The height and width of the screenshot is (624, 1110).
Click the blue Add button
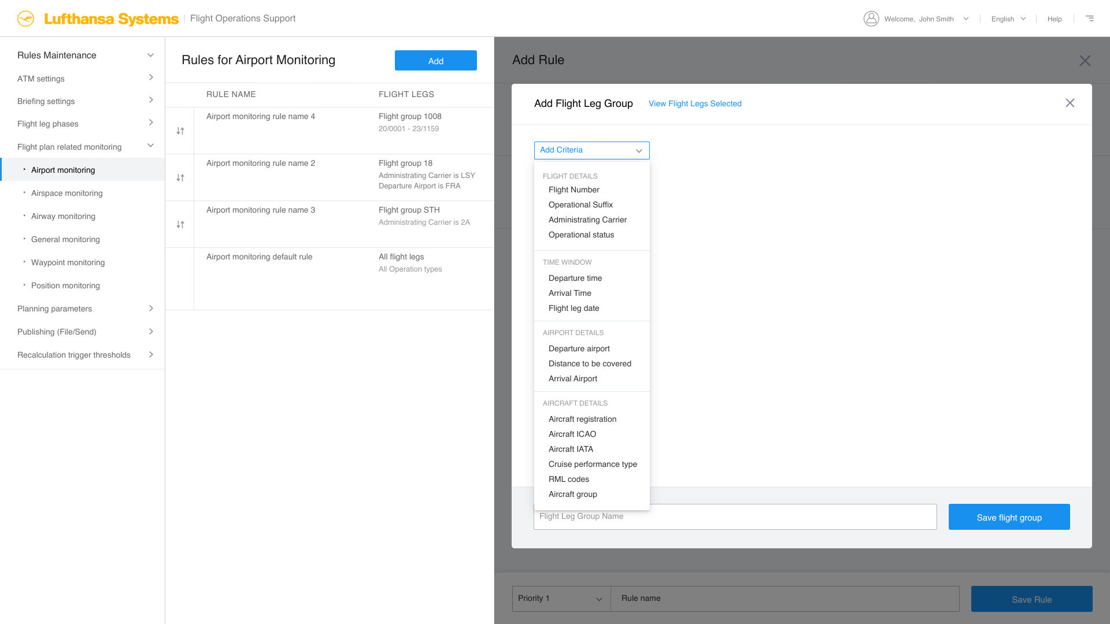tap(436, 61)
